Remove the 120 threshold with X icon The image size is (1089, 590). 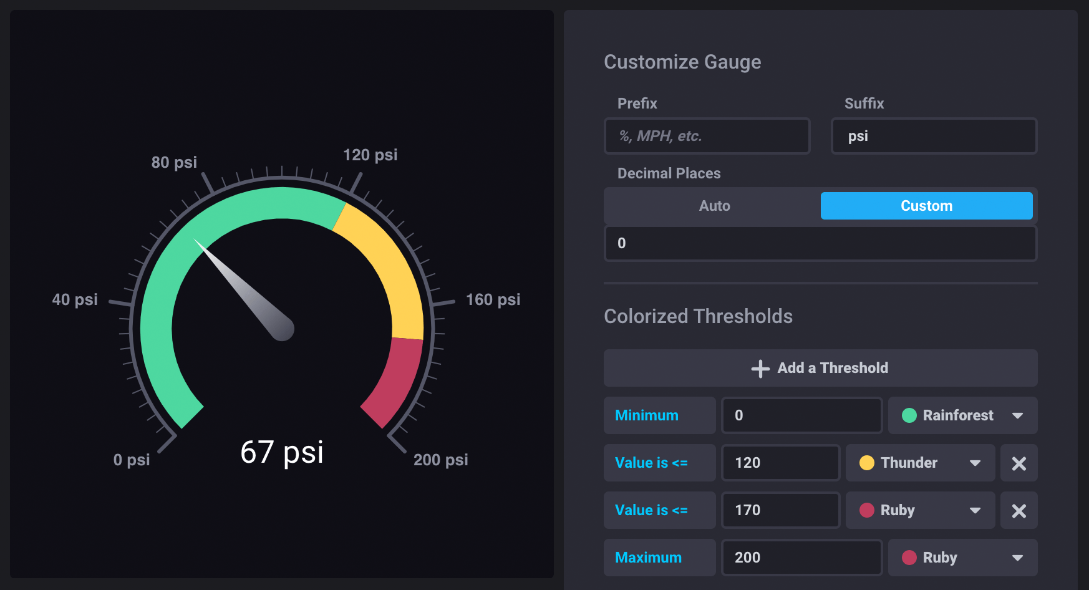tap(1019, 463)
